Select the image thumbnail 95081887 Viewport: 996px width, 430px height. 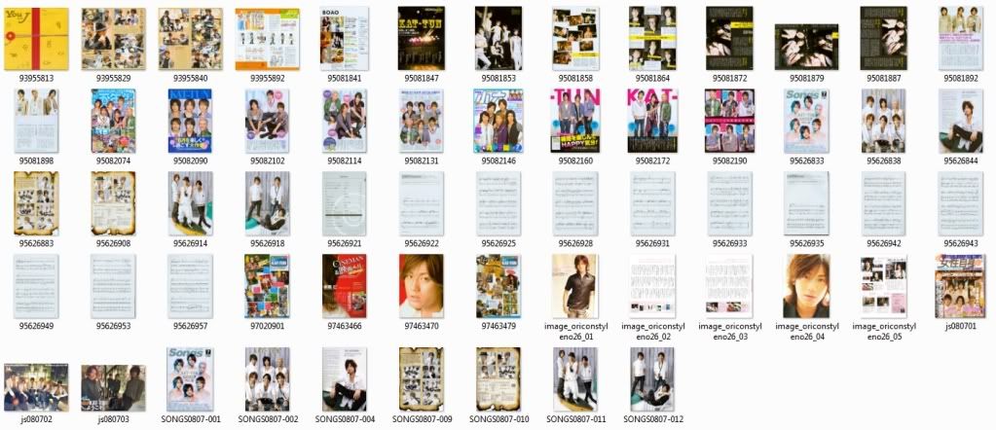(884, 38)
